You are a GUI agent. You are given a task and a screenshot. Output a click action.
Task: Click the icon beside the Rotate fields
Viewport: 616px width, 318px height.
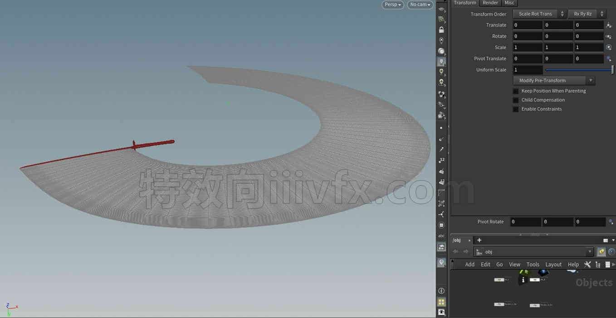point(609,36)
